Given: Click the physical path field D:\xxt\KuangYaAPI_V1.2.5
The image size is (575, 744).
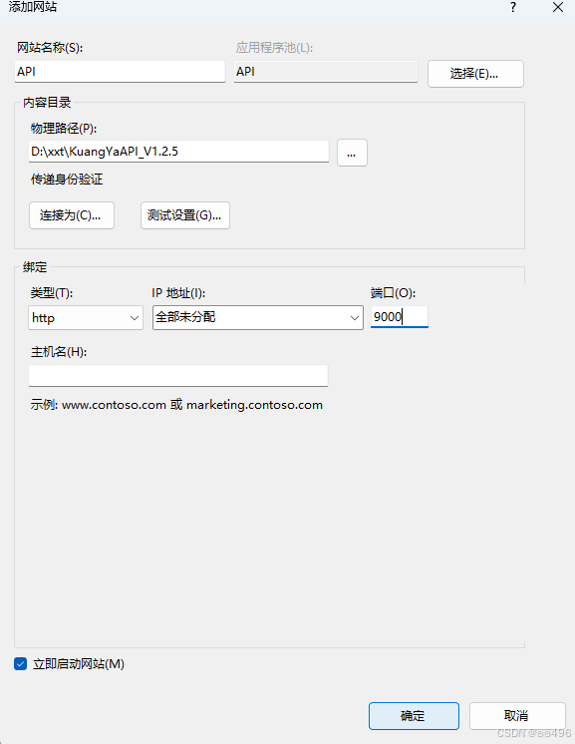Looking at the screenshot, I should pos(178,152).
